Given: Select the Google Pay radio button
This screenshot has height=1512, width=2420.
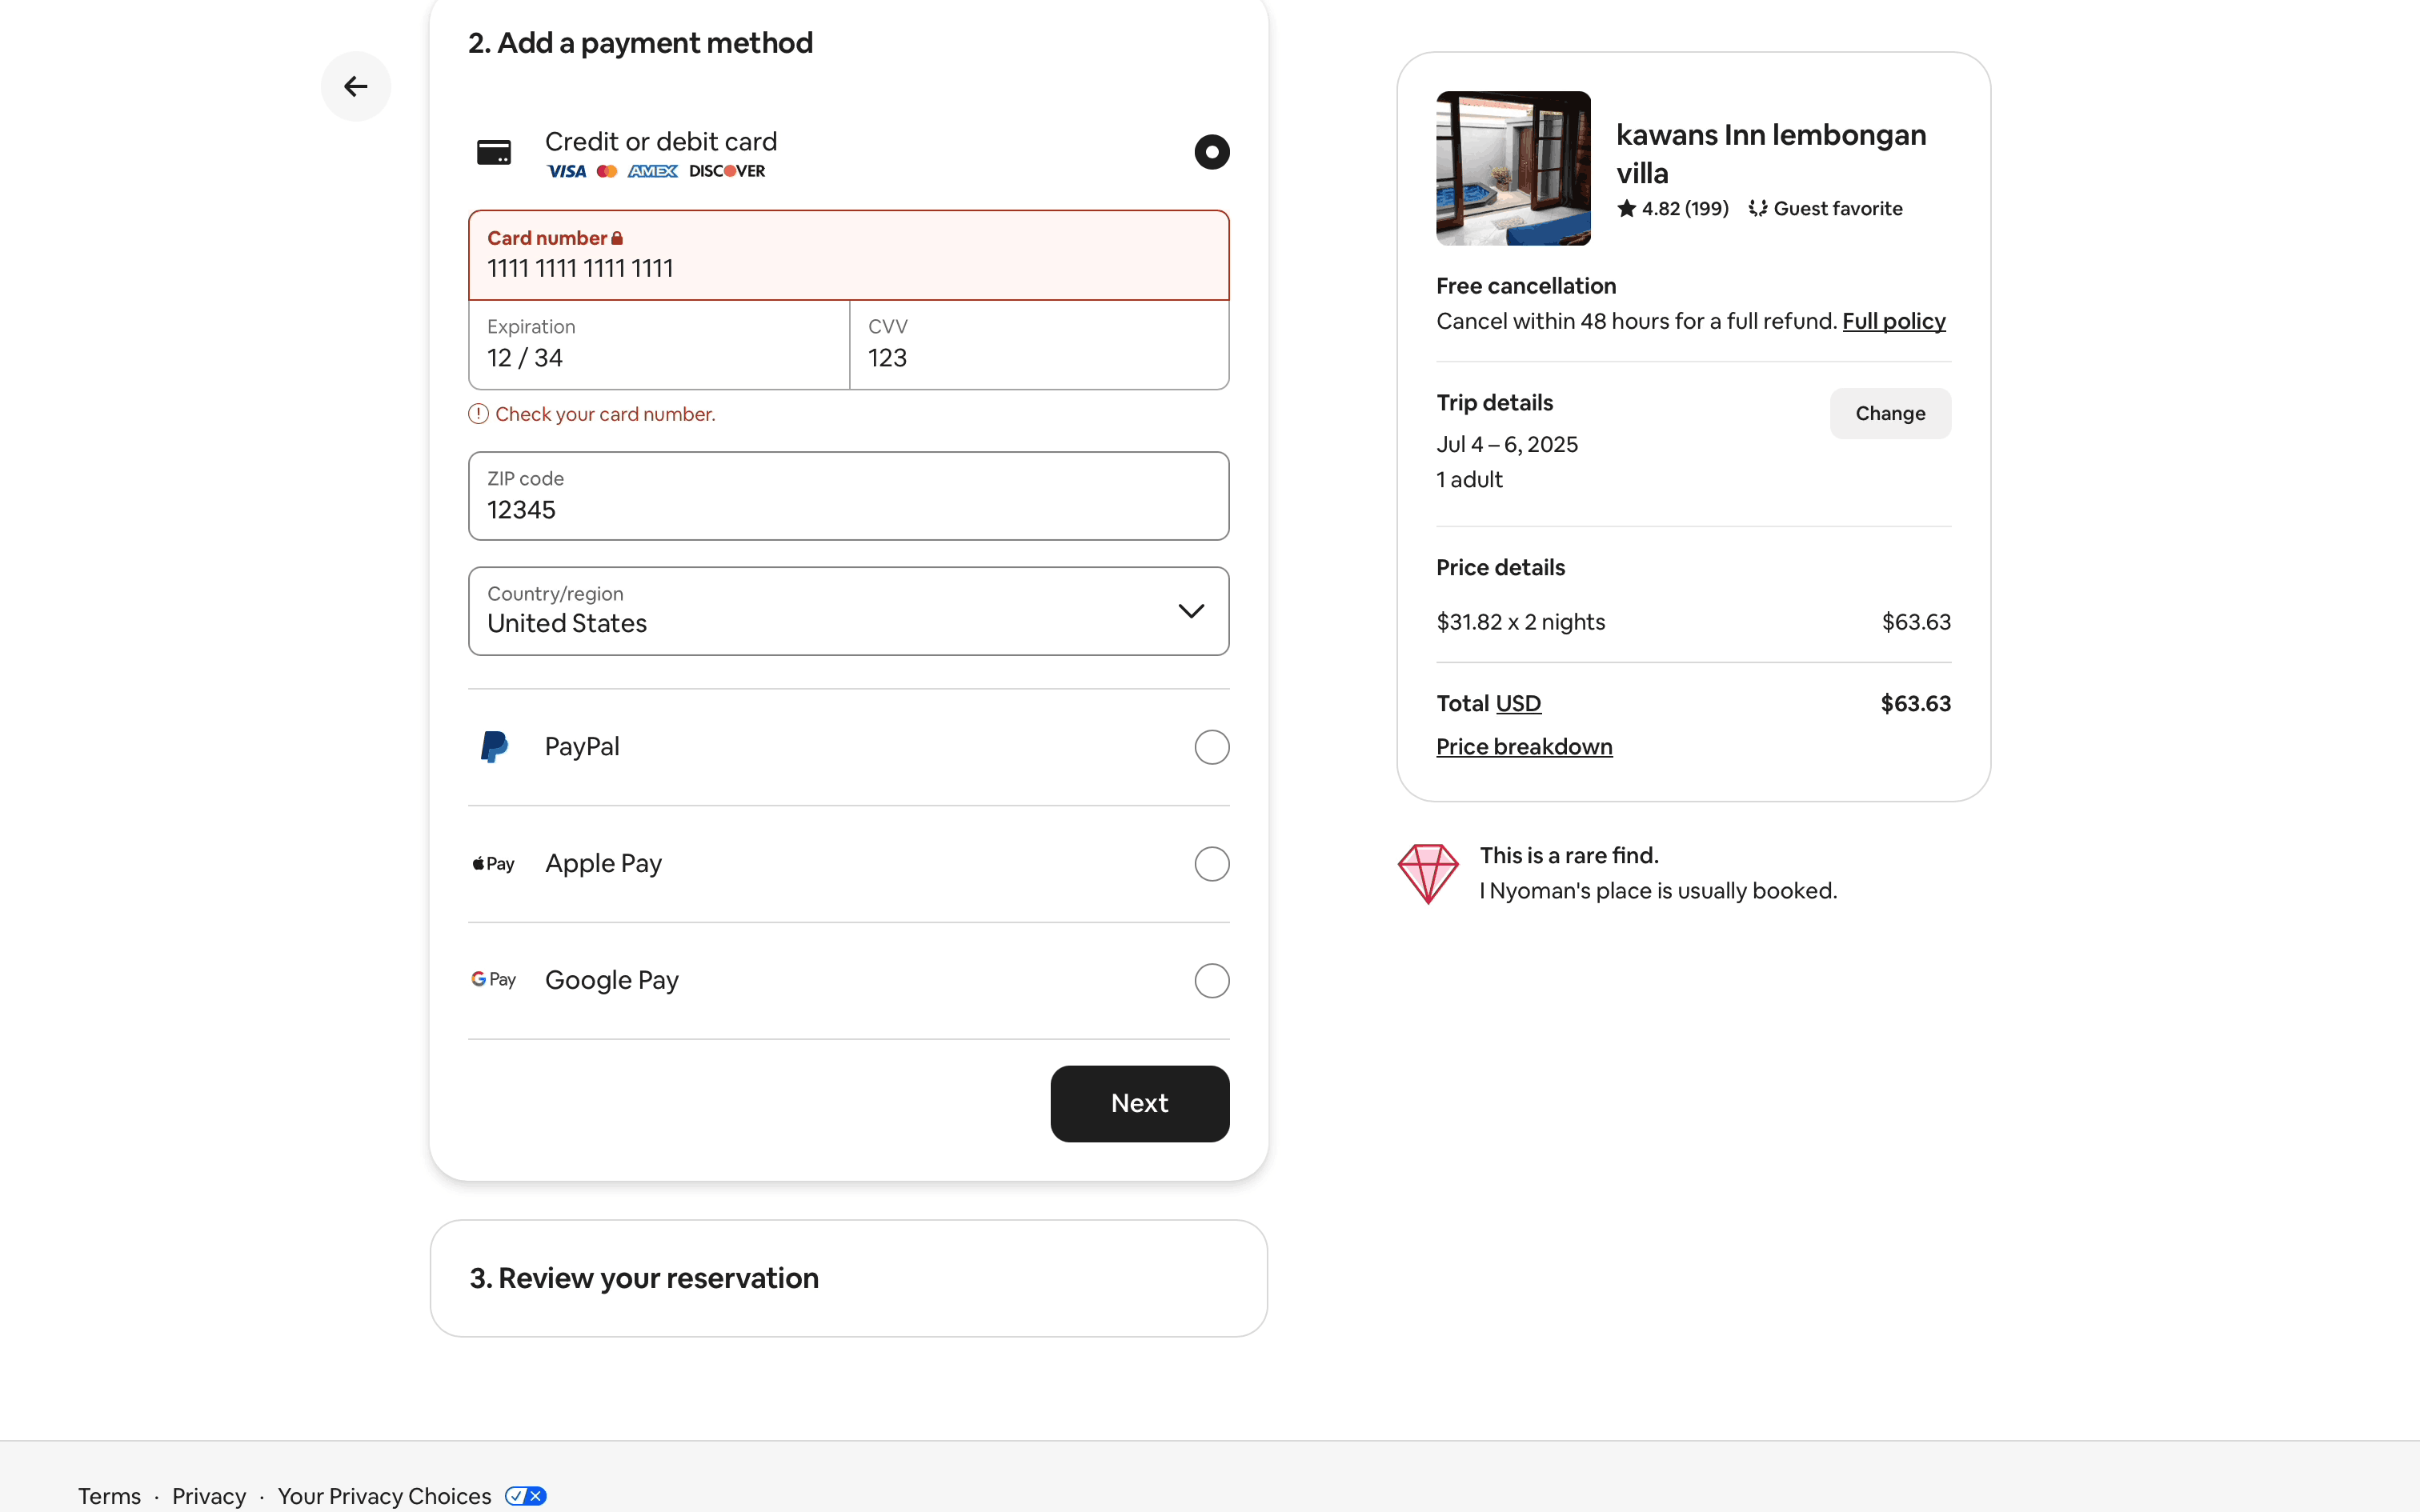Looking at the screenshot, I should pyautogui.click(x=1211, y=981).
